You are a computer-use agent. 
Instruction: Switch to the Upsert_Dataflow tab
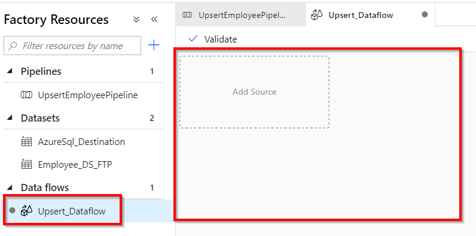[x=370, y=14]
